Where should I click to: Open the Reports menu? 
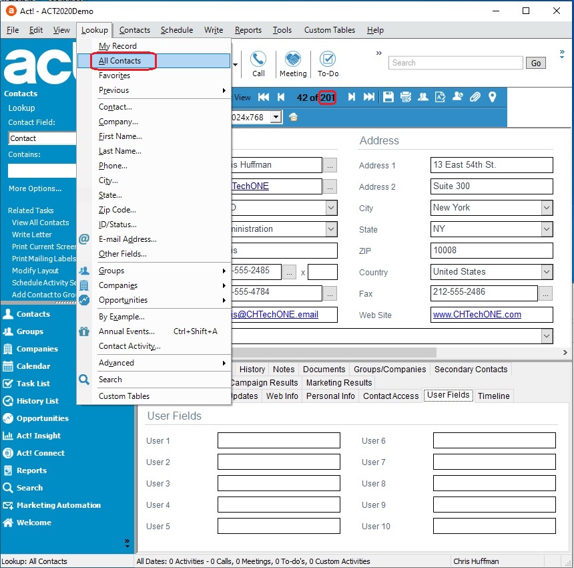tap(248, 30)
